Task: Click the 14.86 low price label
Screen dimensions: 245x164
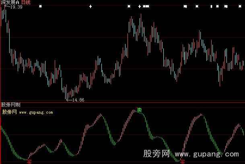Action: point(78,100)
